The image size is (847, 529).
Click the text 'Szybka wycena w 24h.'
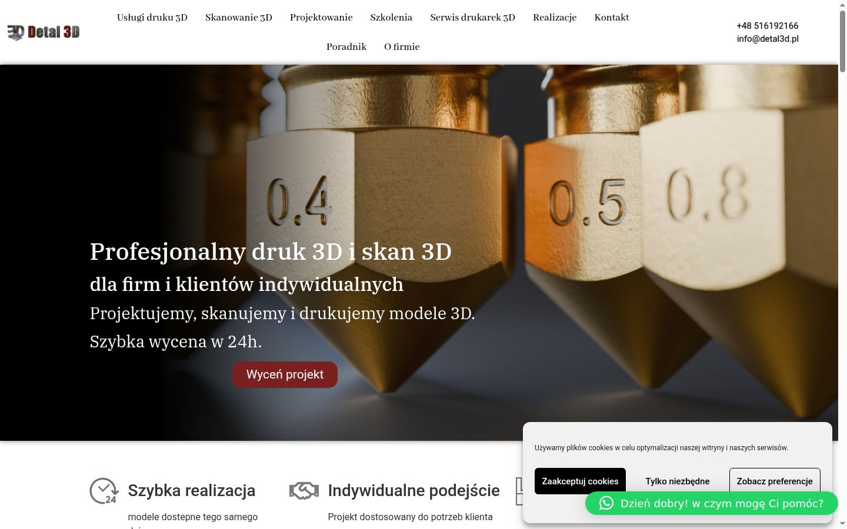(176, 341)
